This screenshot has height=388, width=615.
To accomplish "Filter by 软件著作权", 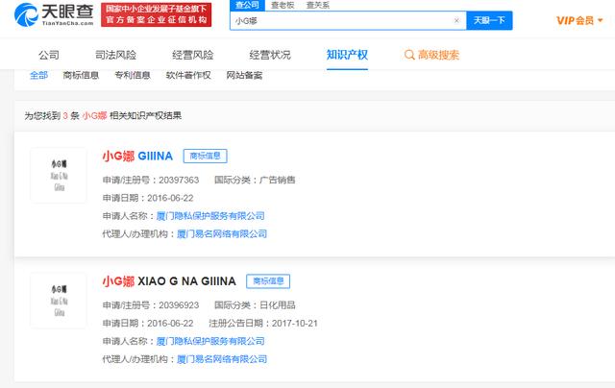I will pos(188,75).
